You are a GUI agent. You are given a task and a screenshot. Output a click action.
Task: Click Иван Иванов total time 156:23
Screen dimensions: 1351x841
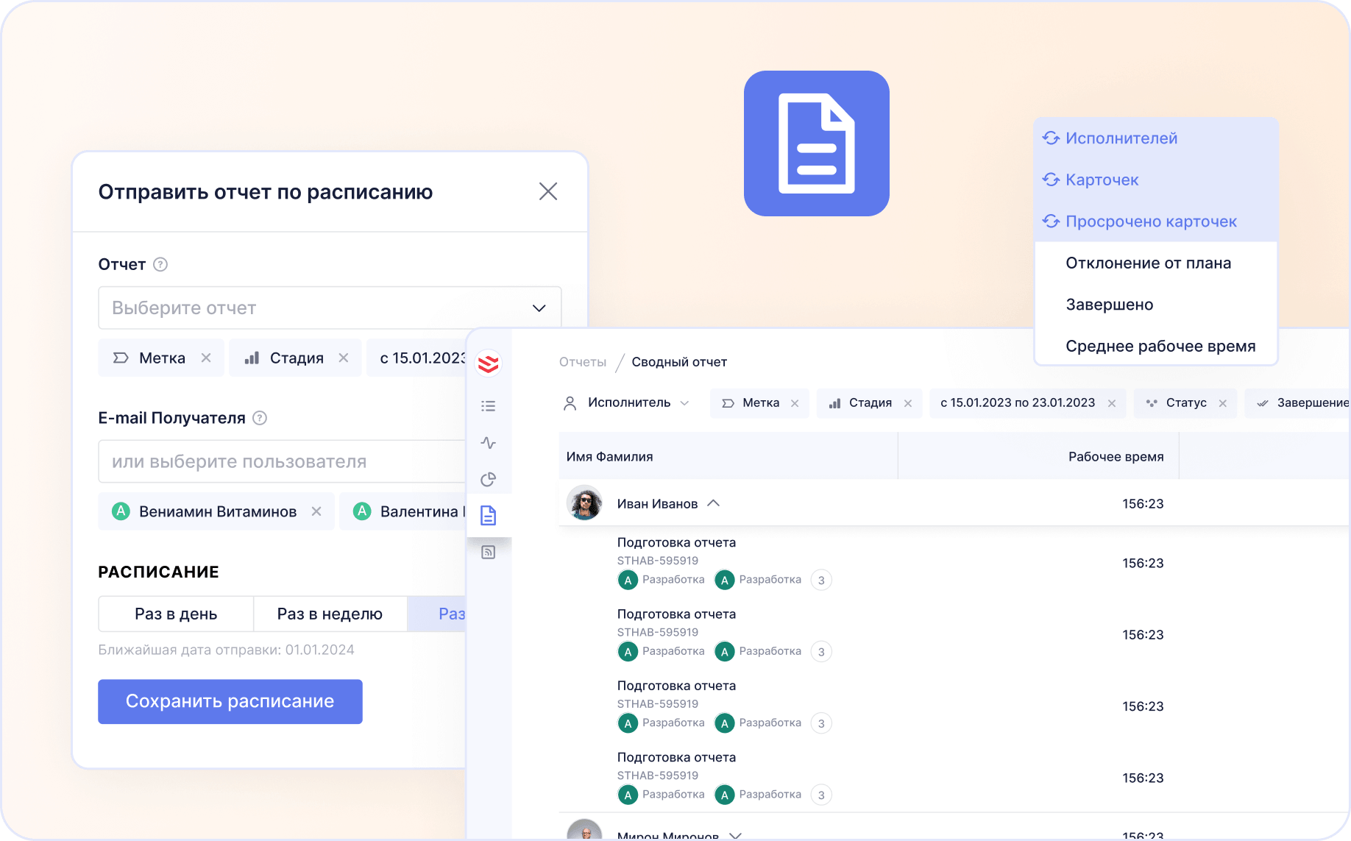pyautogui.click(x=1143, y=504)
